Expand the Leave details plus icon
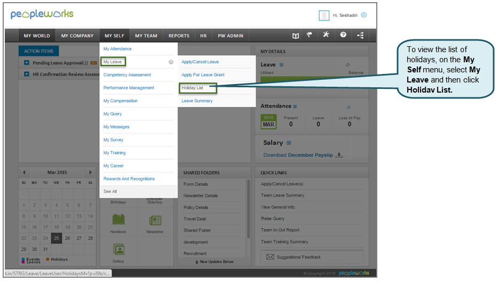The height and width of the screenshot is (281, 499). pyautogui.click(x=281, y=65)
